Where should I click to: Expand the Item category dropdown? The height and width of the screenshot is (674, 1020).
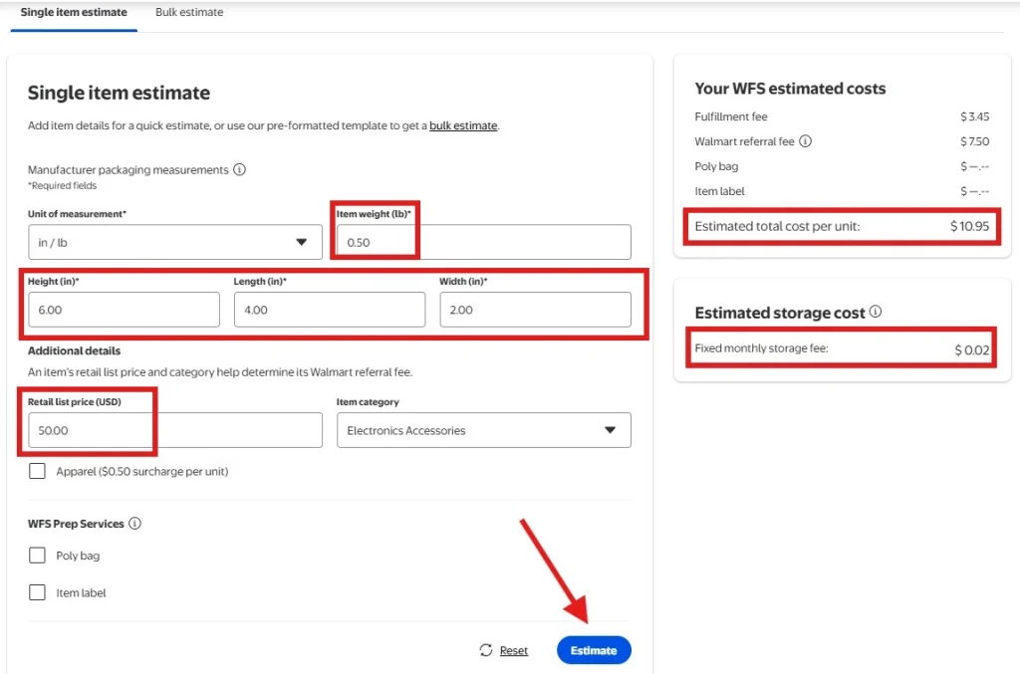click(483, 430)
